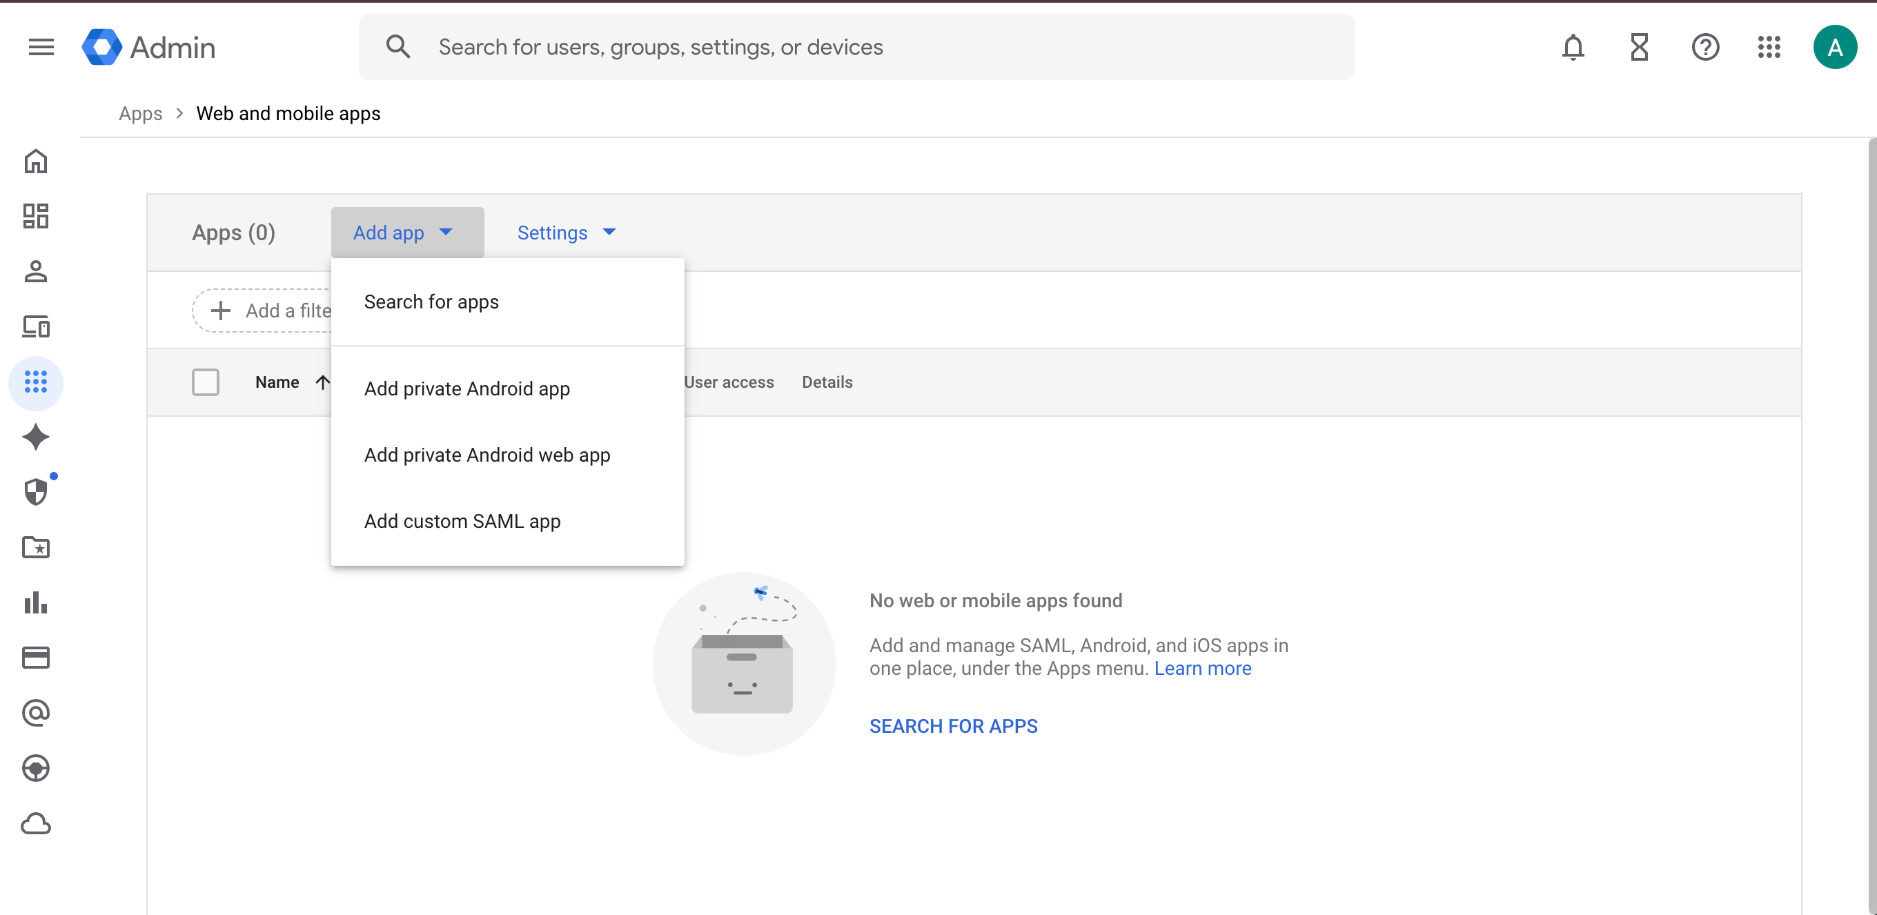Click the Learn more link
Image resolution: width=1877 pixels, height=915 pixels.
(x=1202, y=669)
